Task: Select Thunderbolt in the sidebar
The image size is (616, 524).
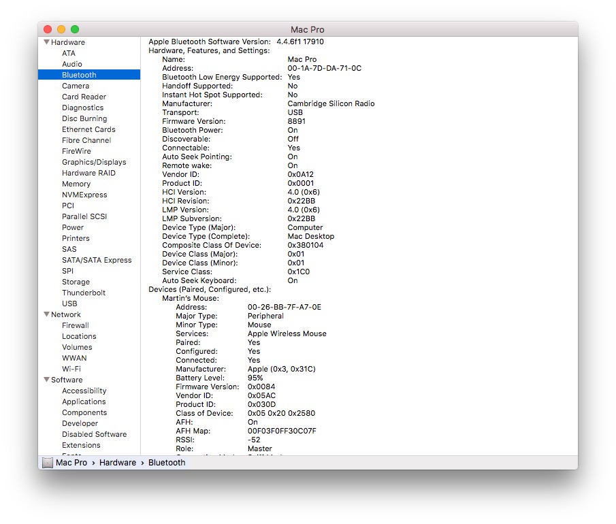Action: tap(84, 293)
